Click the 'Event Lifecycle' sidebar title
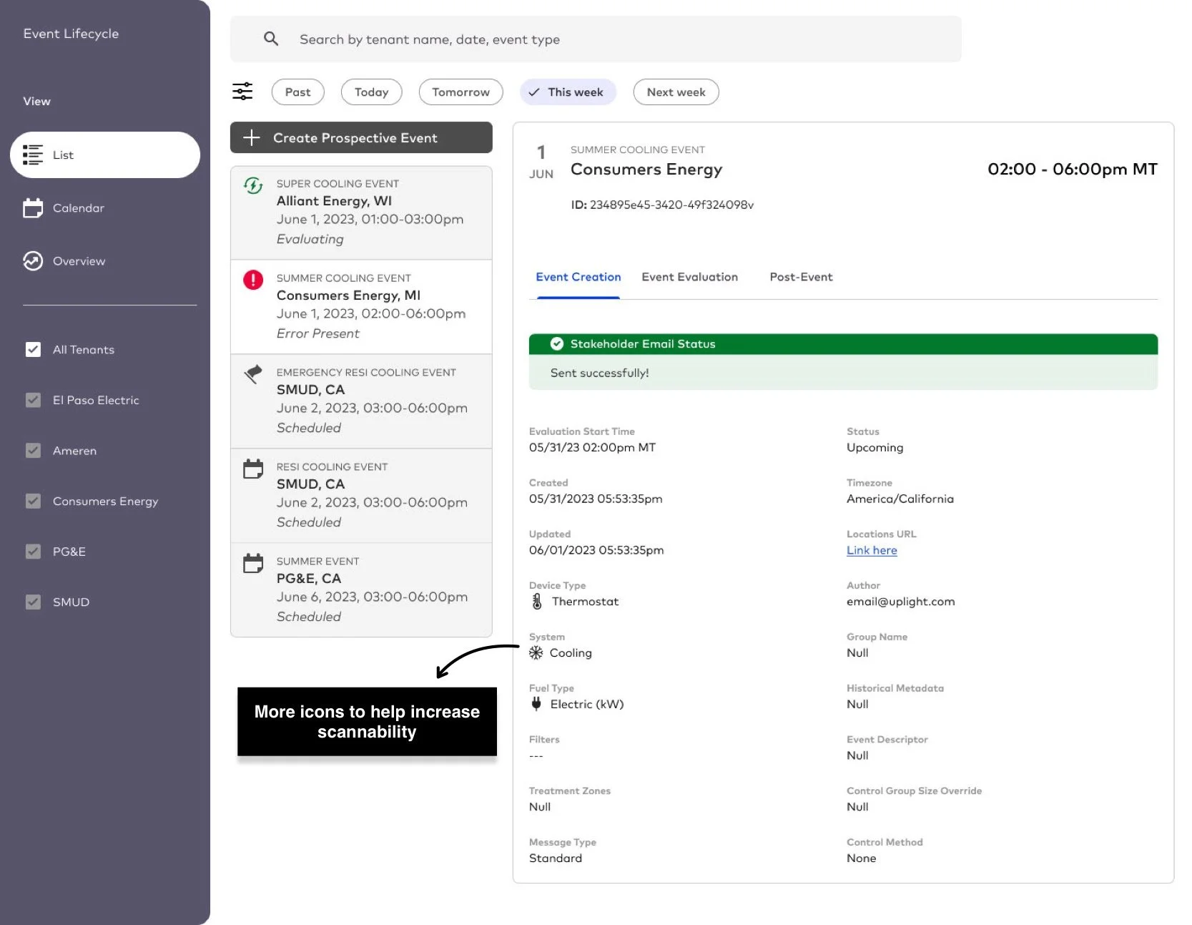This screenshot has width=1192, height=925. click(x=71, y=34)
